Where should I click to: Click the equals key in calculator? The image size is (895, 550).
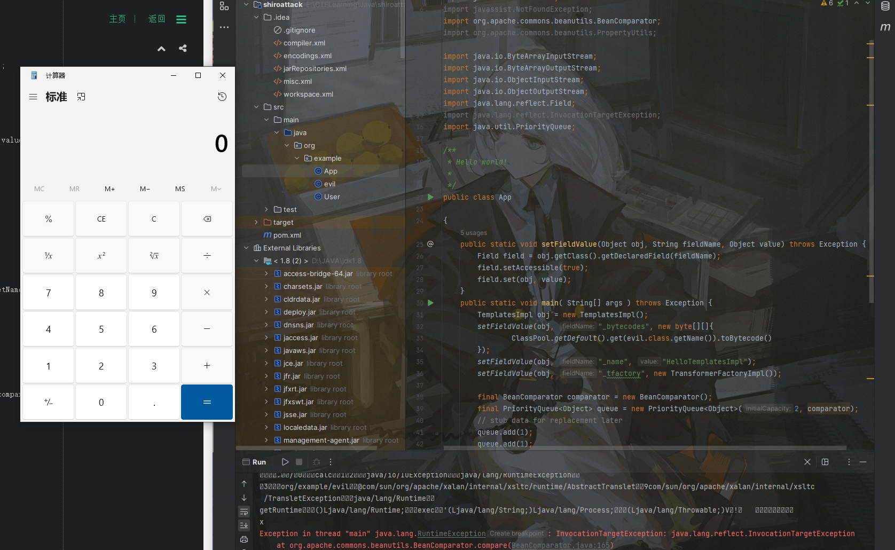207,402
